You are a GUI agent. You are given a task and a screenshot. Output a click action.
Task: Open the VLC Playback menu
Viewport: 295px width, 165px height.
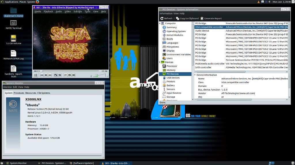tap(48, 11)
